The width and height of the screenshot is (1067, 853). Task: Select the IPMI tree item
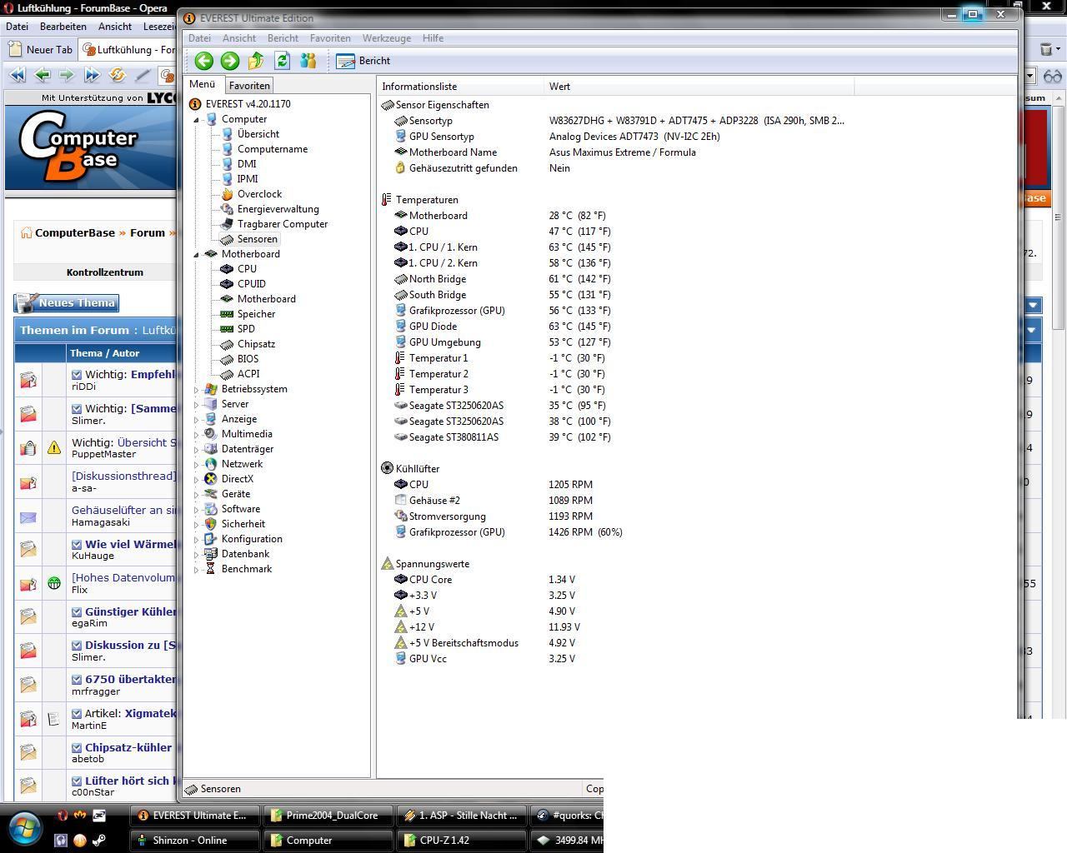[248, 179]
